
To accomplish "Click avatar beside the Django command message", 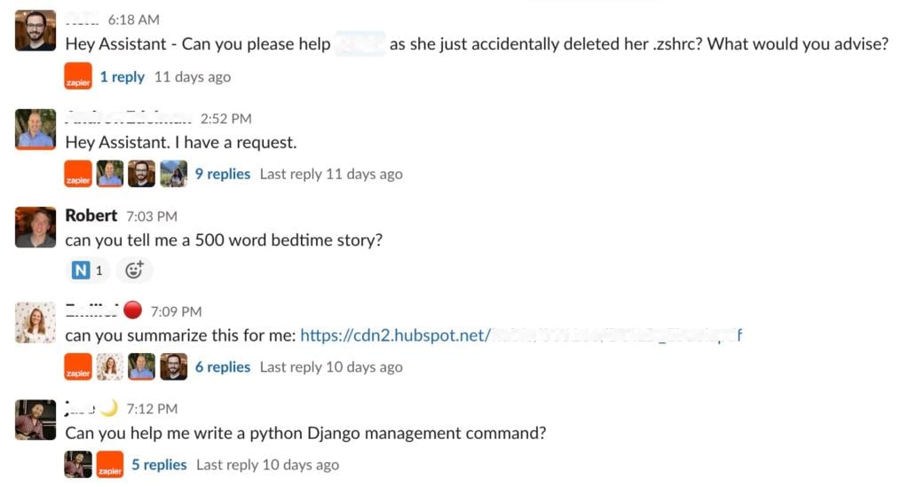I will [36, 420].
